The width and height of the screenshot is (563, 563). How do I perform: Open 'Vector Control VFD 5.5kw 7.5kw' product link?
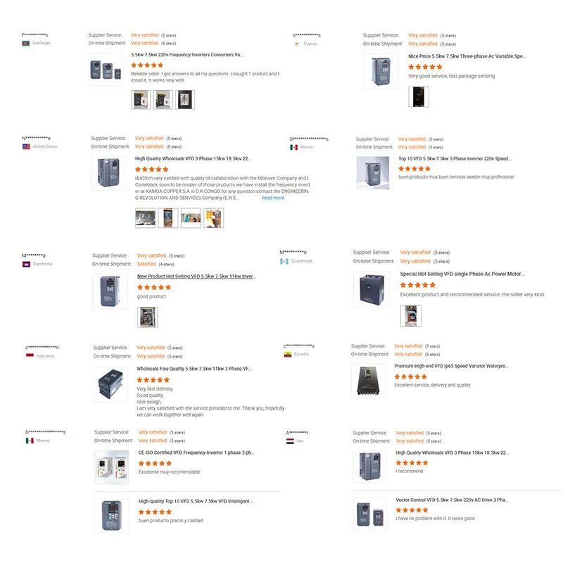tap(452, 500)
